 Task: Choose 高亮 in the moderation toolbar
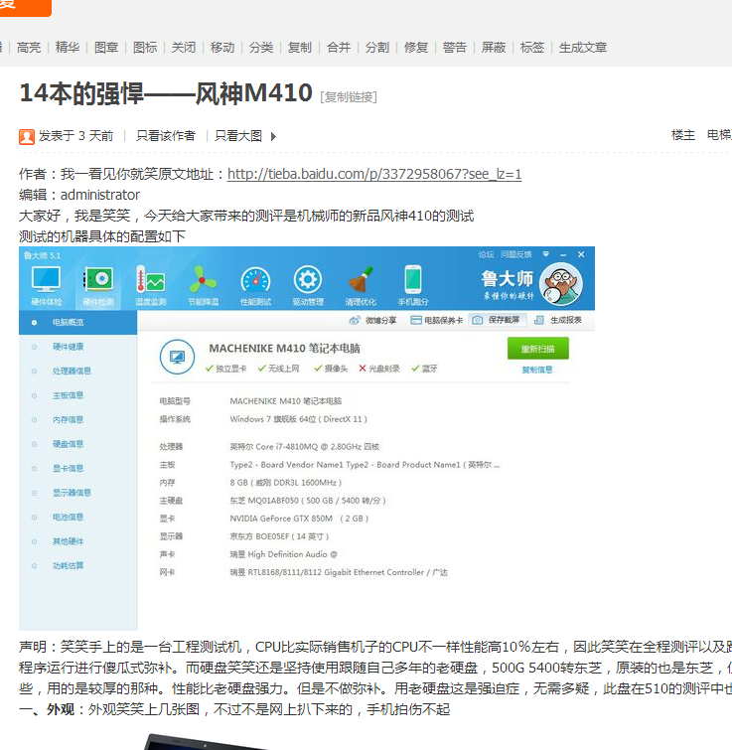29,48
